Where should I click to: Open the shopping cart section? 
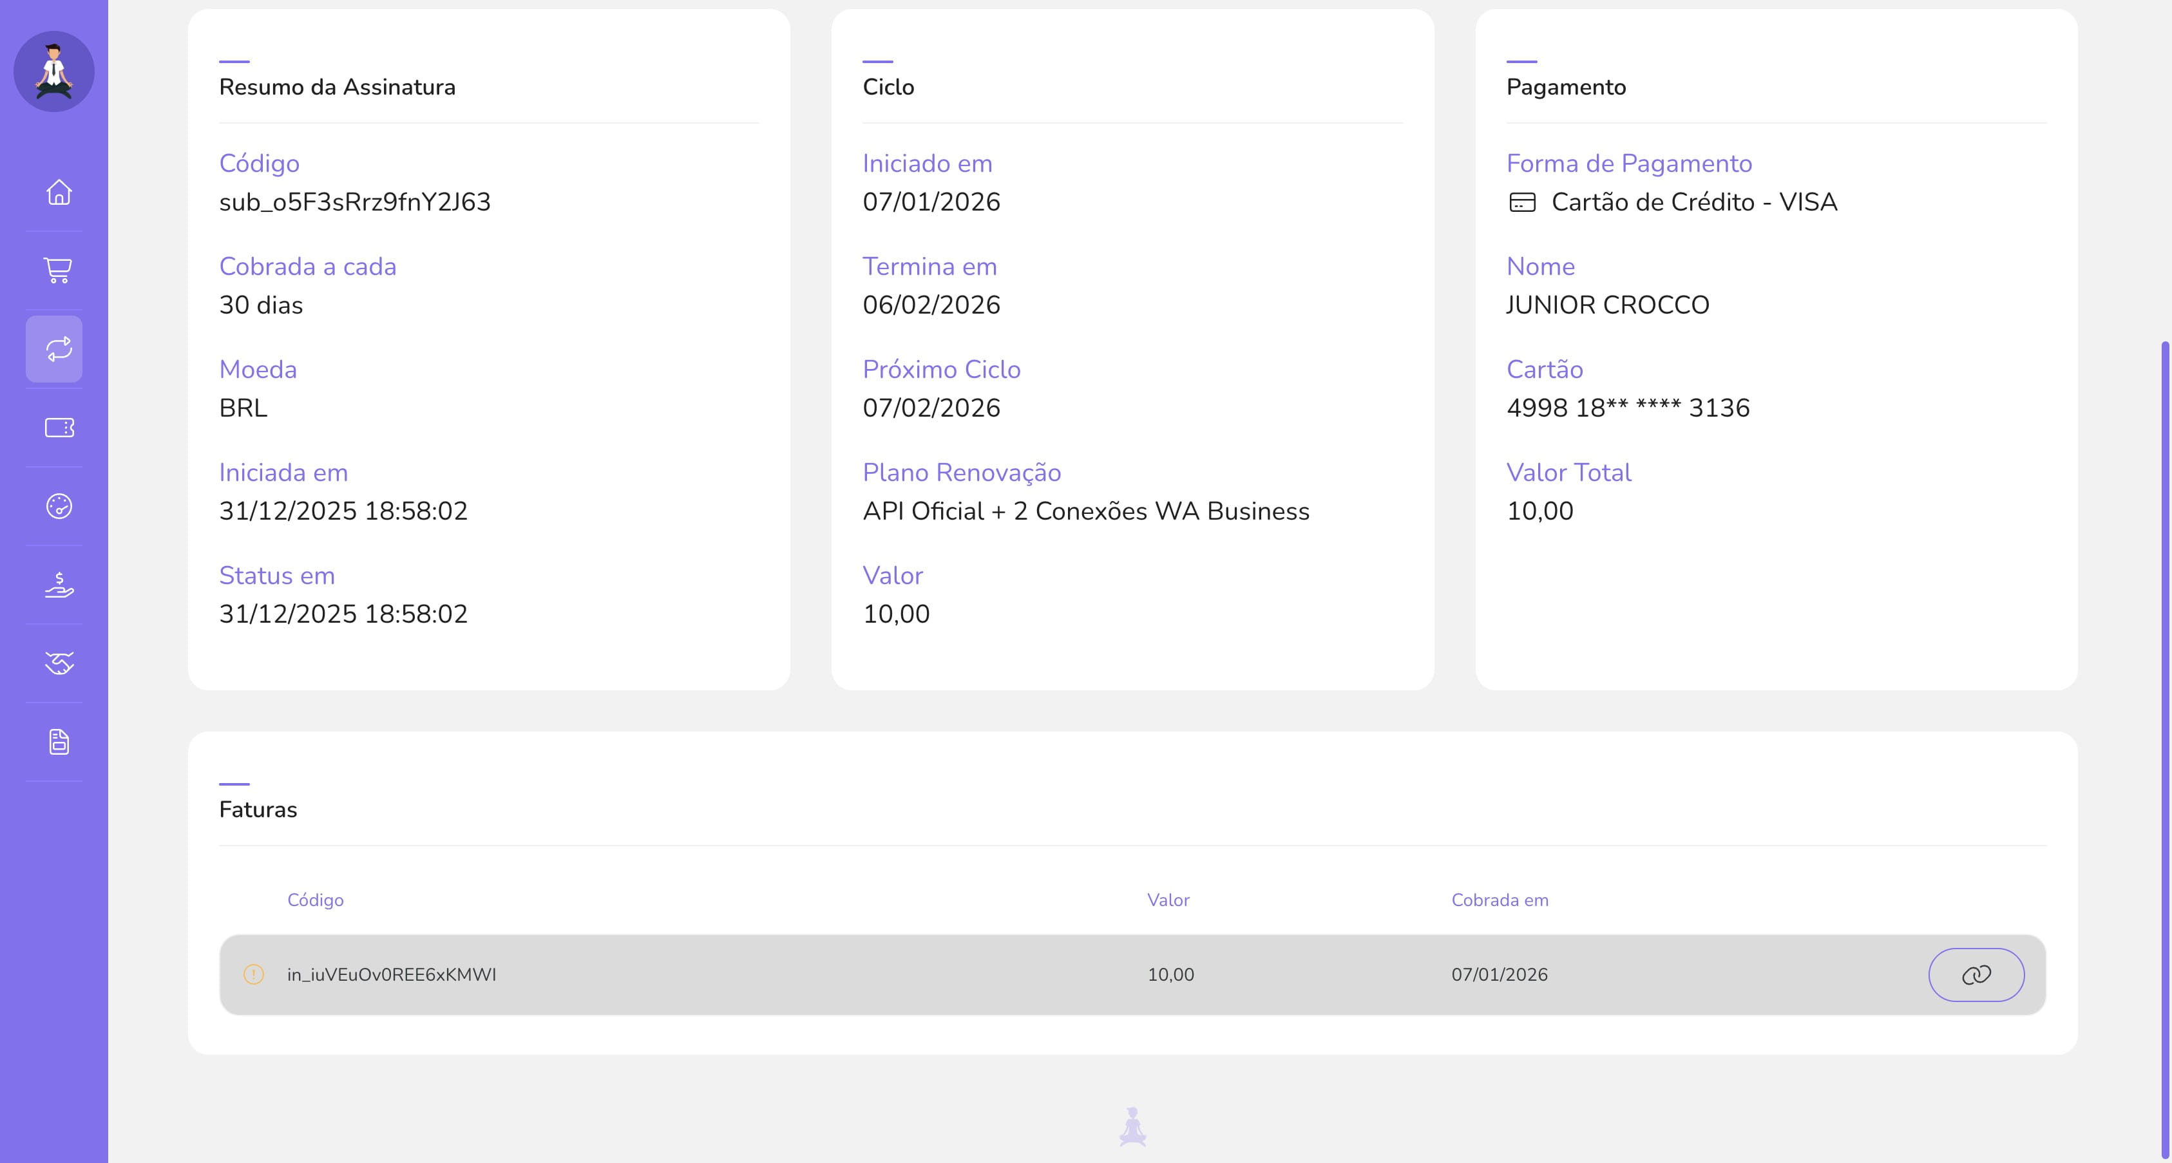58,270
